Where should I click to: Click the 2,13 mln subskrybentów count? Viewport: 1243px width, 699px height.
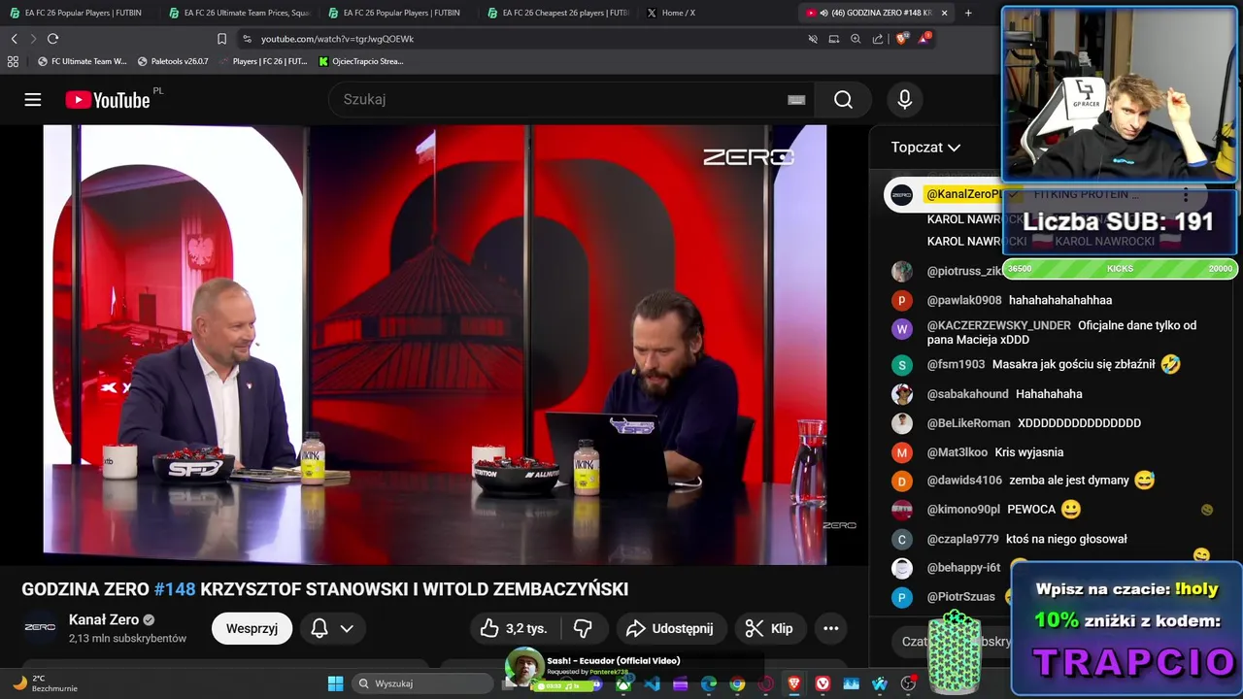point(127,639)
